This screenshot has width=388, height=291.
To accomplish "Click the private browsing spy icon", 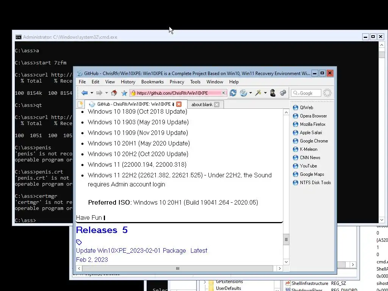I will pos(273,93).
